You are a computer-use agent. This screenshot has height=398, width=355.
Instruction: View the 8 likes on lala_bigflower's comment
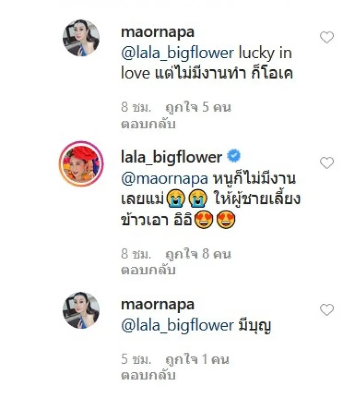[x=198, y=254]
